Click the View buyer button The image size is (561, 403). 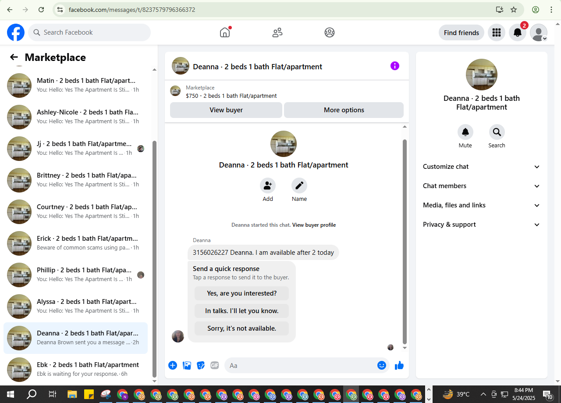point(226,110)
